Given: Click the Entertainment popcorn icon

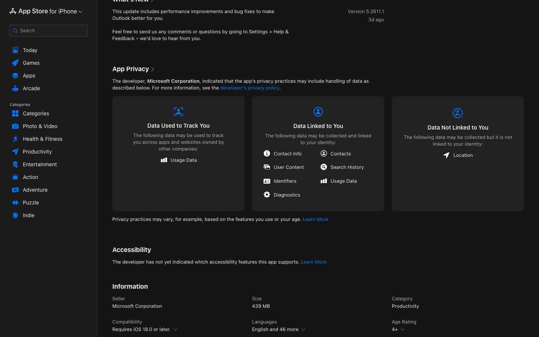Looking at the screenshot, I should [15, 164].
